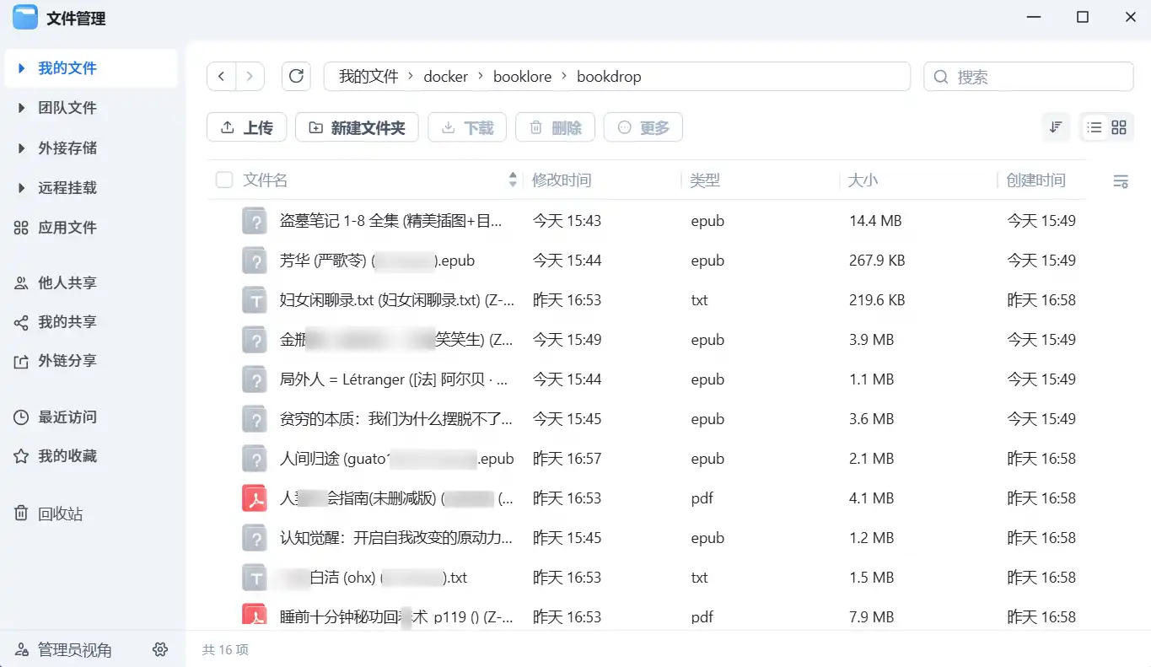The image size is (1151, 667).
Task: Expand the 外接存储 section
Action: click(x=22, y=148)
